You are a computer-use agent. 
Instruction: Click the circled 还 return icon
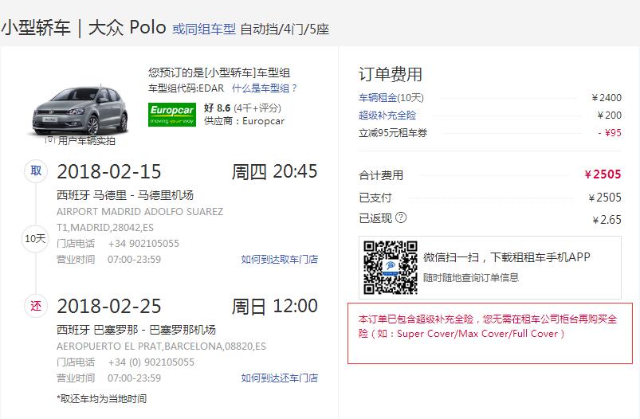(36, 306)
